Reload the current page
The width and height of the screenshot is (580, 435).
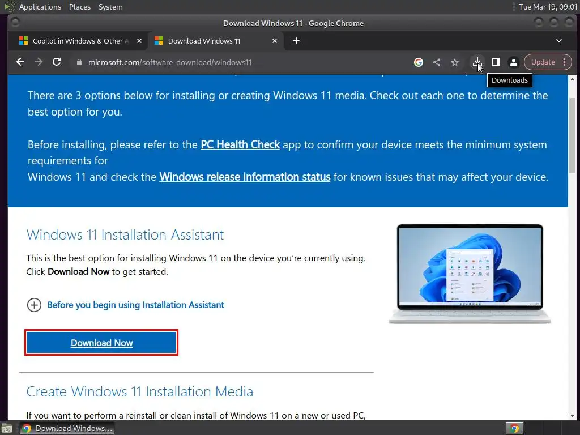pyautogui.click(x=57, y=62)
